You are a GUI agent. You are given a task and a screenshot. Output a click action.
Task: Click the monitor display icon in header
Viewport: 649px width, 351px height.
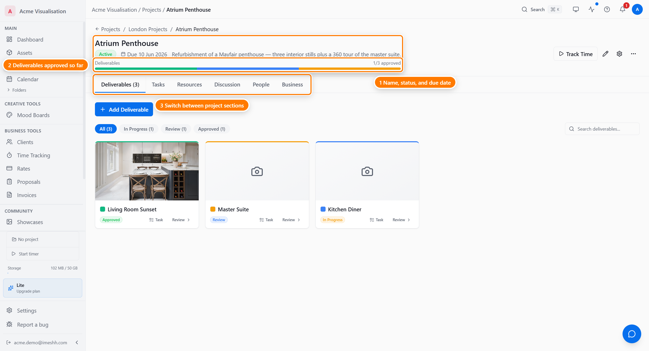[576, 10]
